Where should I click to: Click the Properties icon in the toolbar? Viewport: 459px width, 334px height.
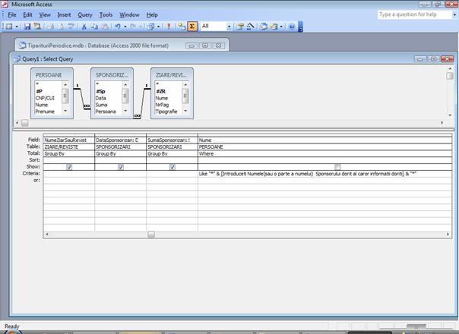pyautogui.click(x=239, y=27)
